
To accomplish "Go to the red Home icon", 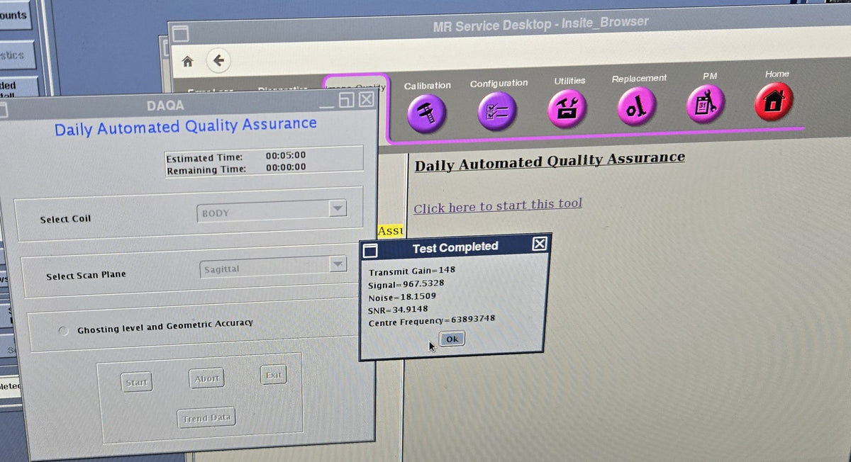I will pos(774,101).
